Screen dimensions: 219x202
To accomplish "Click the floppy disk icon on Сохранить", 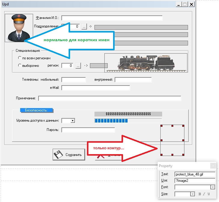I will click(59, 155).
